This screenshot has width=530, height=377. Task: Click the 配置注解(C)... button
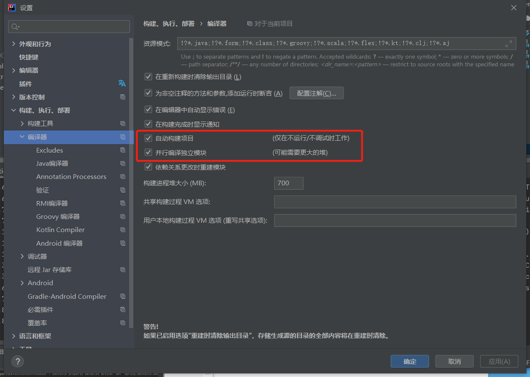(x=316, y=93)
